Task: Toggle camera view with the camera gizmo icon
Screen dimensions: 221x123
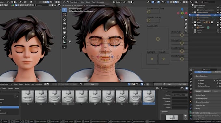Action: click(186, 27)
